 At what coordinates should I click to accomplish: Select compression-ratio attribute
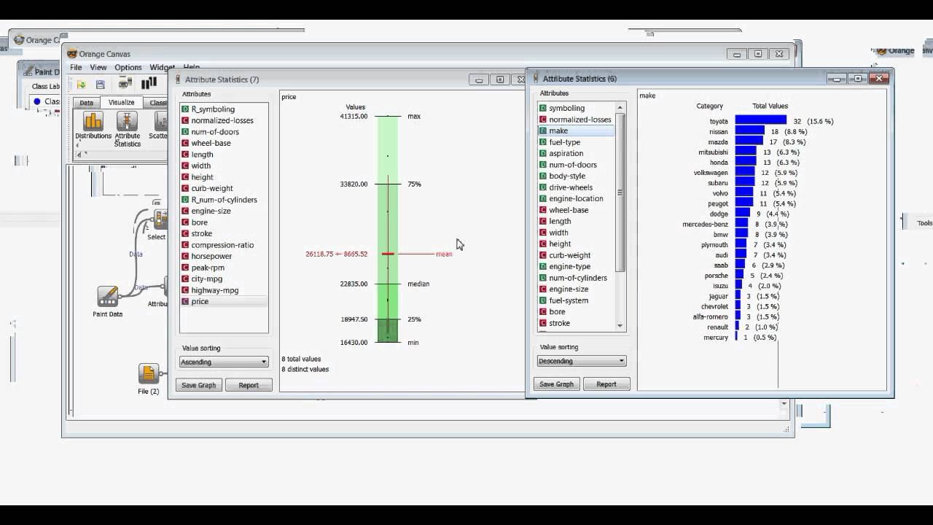coord(222,245)
